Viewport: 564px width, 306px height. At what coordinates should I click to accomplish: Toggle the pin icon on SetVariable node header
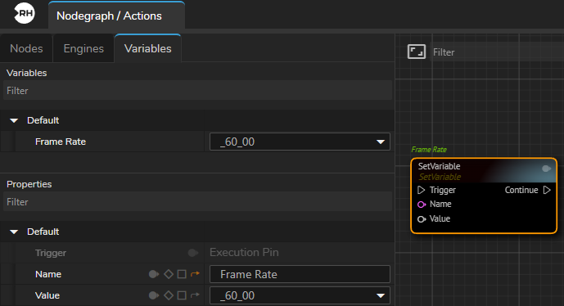546,169
